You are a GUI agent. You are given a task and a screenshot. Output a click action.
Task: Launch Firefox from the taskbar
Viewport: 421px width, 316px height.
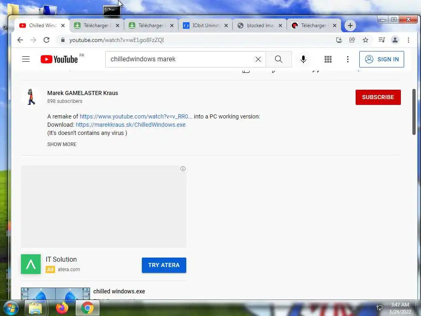point(62,308)
